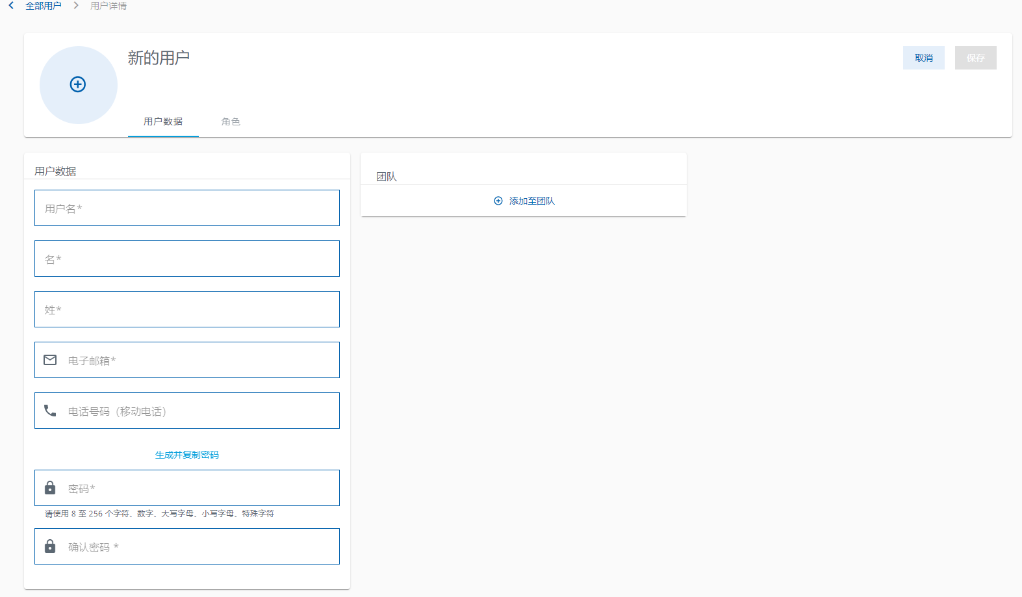Click the 添加至团队 link

(531, 201)
